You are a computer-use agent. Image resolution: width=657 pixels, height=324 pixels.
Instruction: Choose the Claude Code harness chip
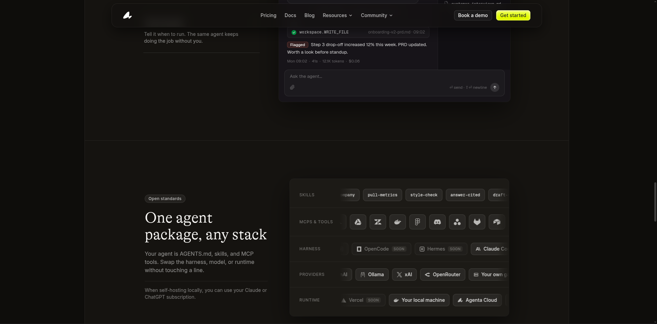(490, 249)
